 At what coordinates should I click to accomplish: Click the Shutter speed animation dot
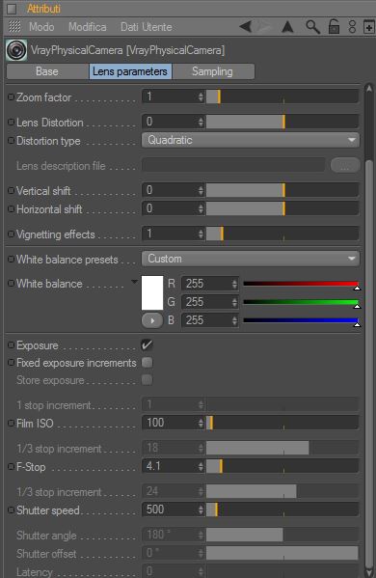(x=11, y=510)
